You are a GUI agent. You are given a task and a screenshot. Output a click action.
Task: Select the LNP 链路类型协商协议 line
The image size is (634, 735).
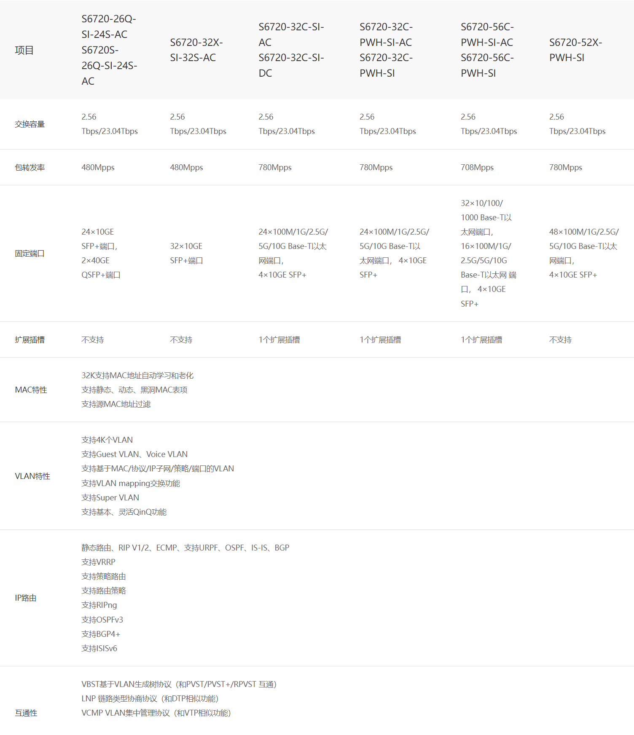tap(150, 699)
